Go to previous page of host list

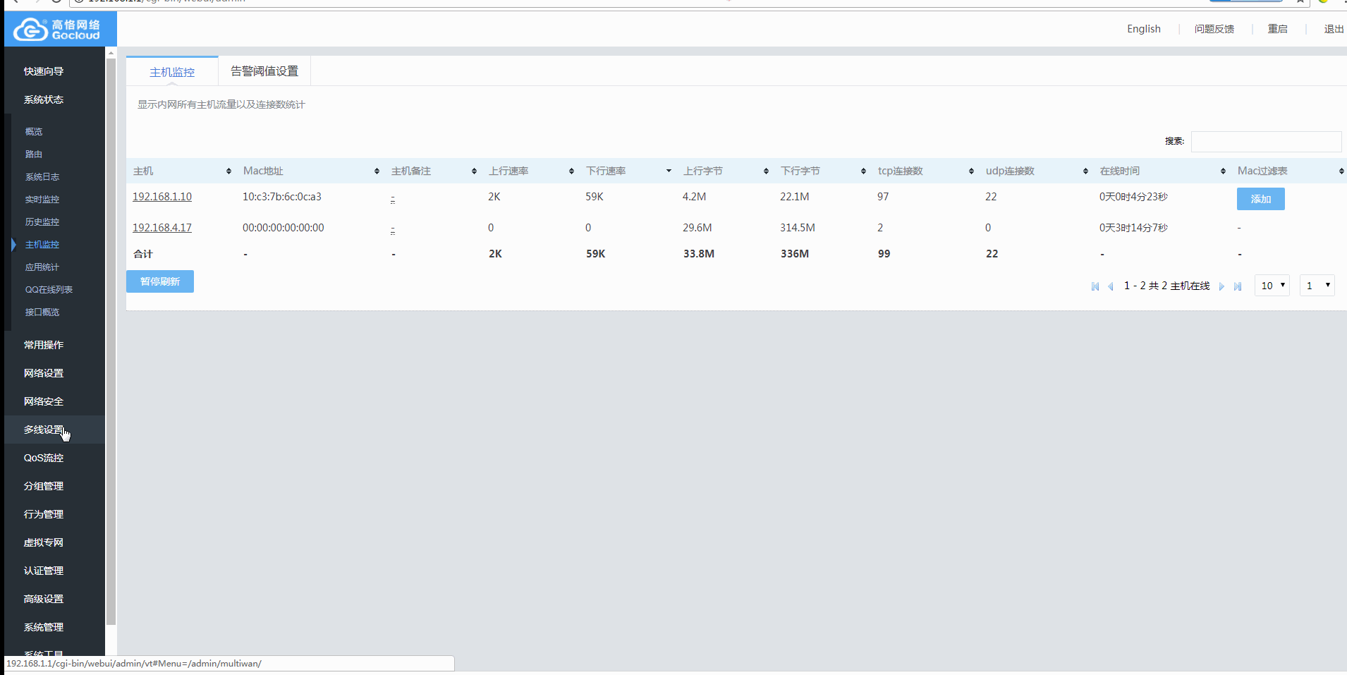[x=1111, y=286]
